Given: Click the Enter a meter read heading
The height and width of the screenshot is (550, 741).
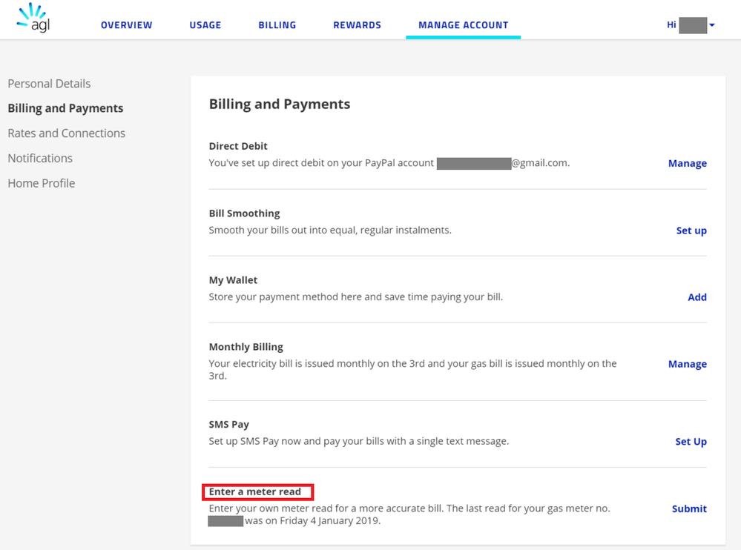Looking at the screenshot, I should tap(255, 491).
